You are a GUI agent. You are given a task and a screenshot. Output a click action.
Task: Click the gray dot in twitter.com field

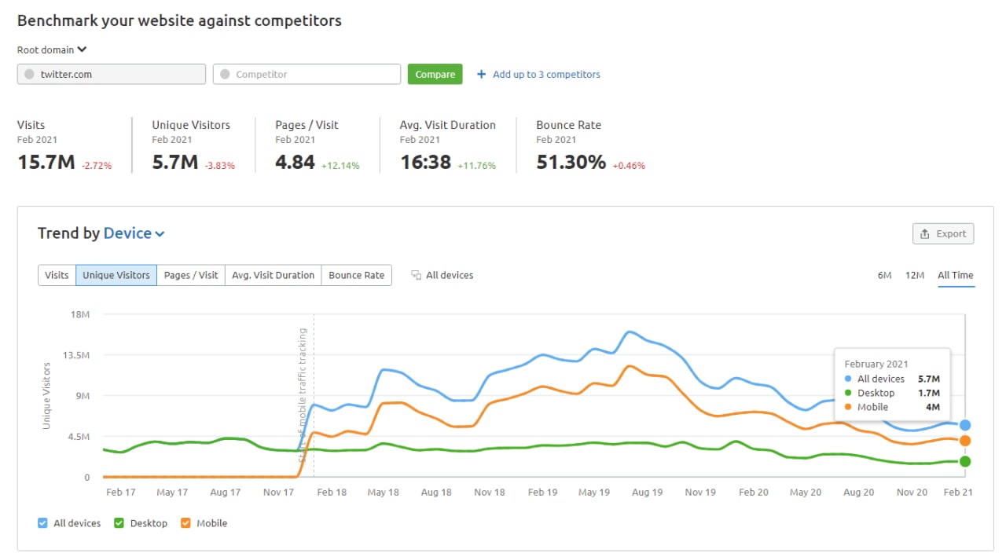point(29,75)
